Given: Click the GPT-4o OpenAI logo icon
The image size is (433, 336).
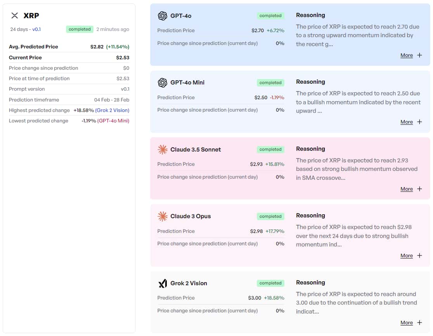Looking at the screenshot, I should 162,16.
